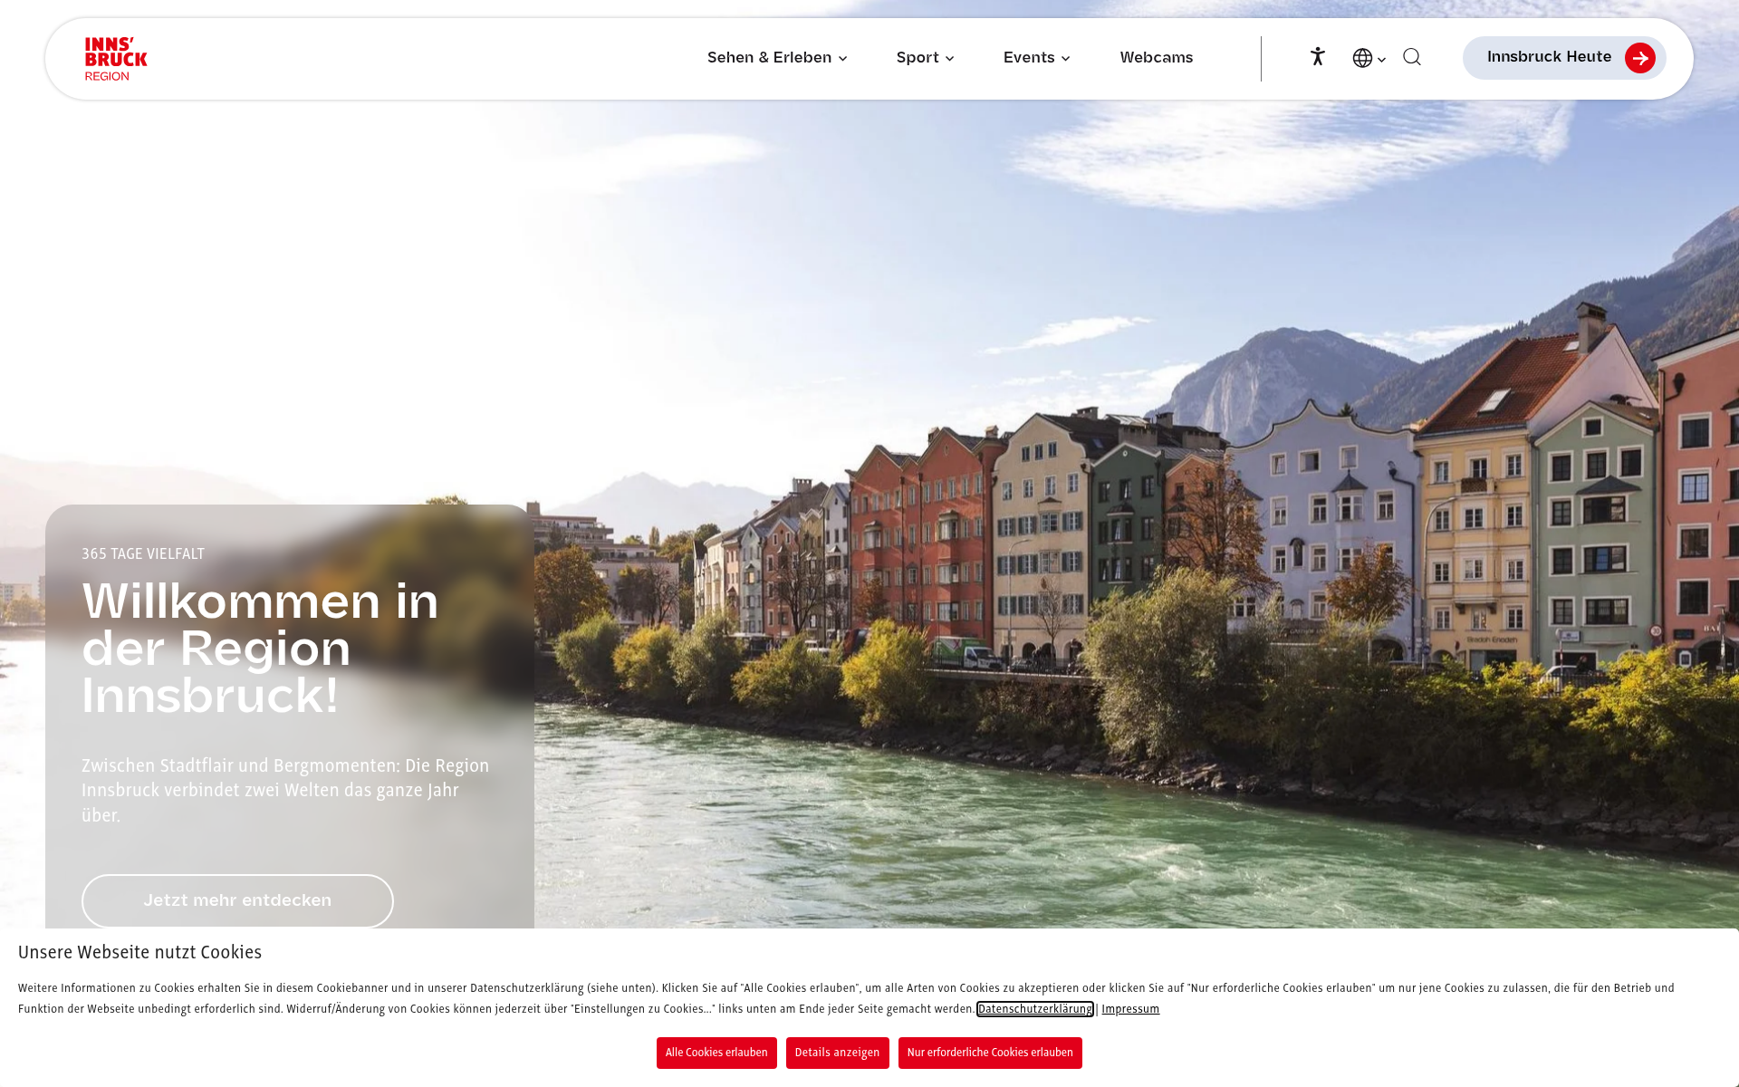Show cookie details via Details anzeigen
Screen dimensions: 1739x1087
pos(837,1053)
